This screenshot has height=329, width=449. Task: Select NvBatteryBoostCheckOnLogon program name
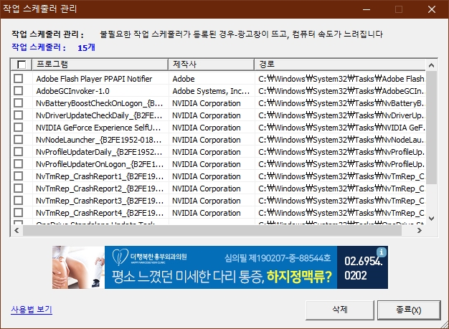click(100, 103)
